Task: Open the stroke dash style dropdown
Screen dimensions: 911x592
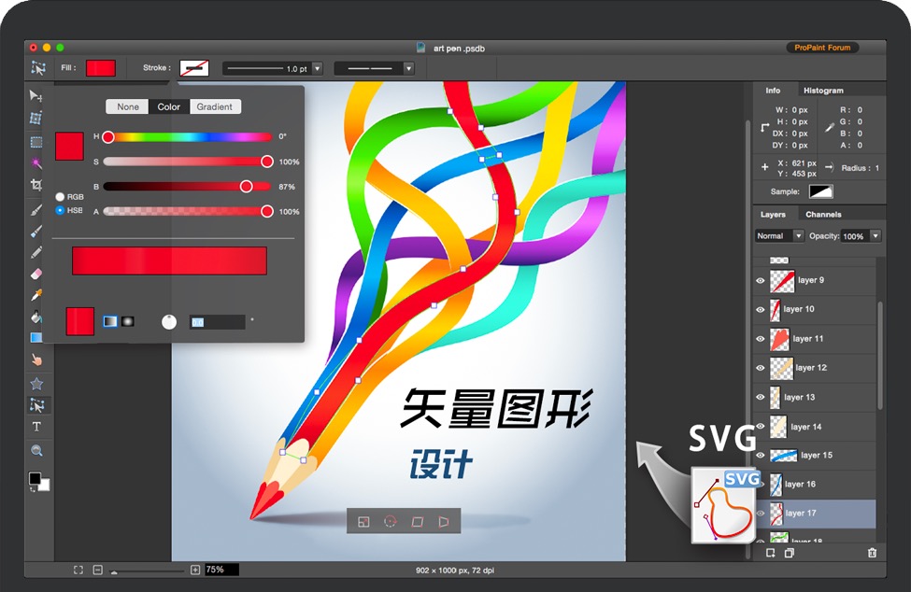Action: (409, 68)
